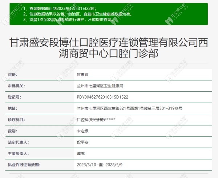218x178 pixels.
Task: Click the value 兰州市七里河区卫生健康局
Action: point(100,86)
